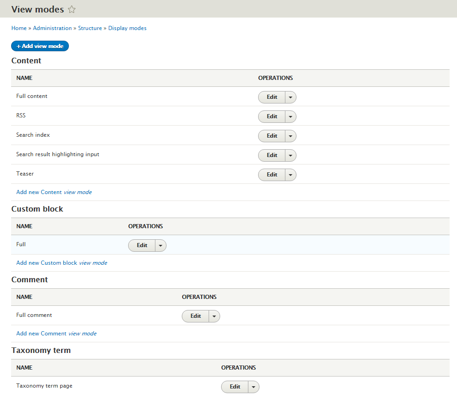Expand the Full comment dropdown arrow
The height and width of the screenshot is (395, 457).
(214, 316)
